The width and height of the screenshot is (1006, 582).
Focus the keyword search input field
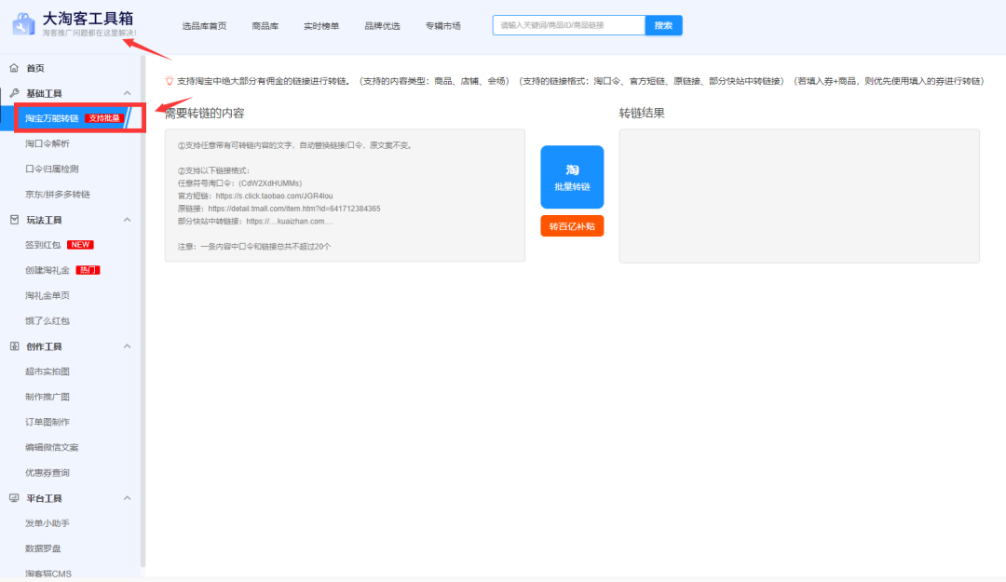(568, 25)
